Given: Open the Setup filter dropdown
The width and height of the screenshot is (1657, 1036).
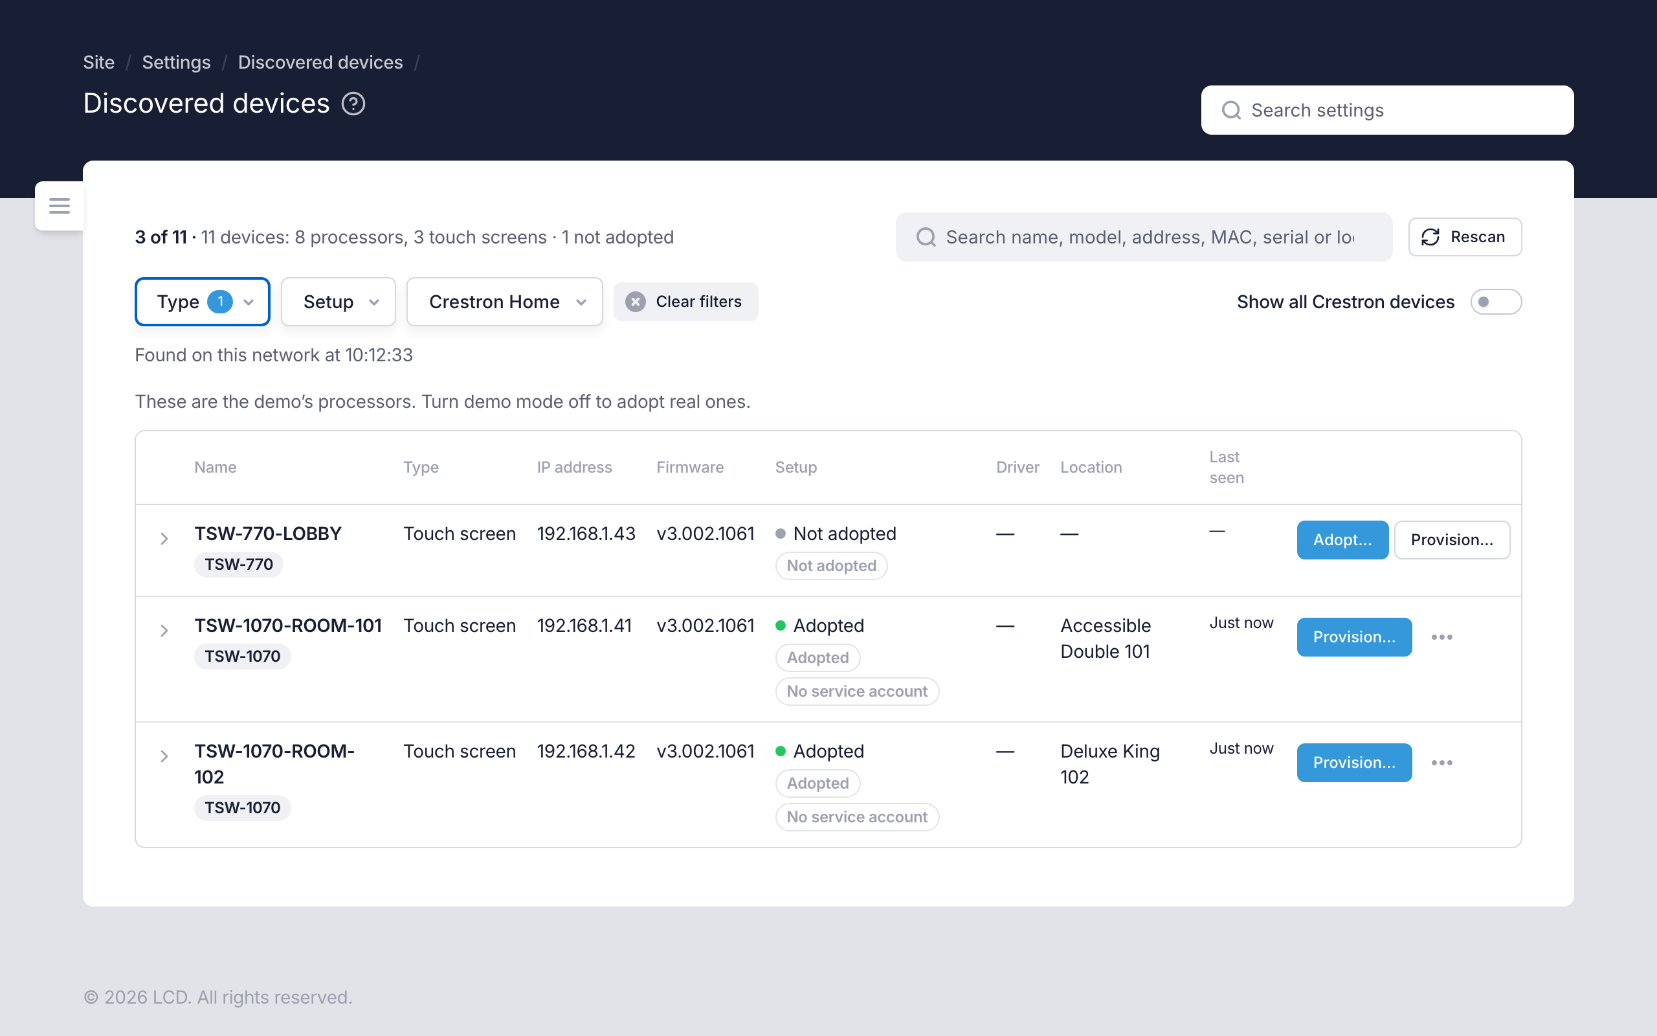Looking at the screenshot, I should pyautogui.click(x=339, y=302).
